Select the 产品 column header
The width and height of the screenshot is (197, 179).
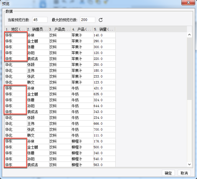click(82, 29)
